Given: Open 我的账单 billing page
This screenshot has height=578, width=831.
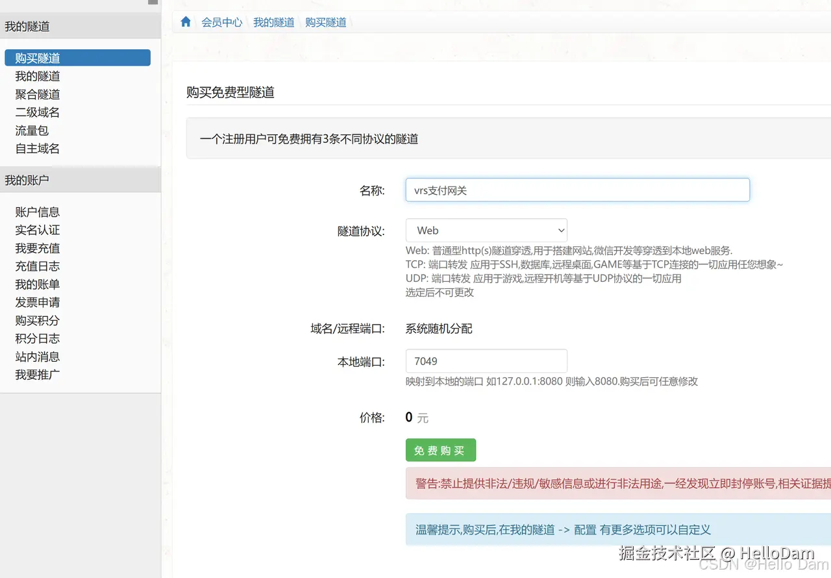Looking at the screenshot, I should [x=37, y=284].
